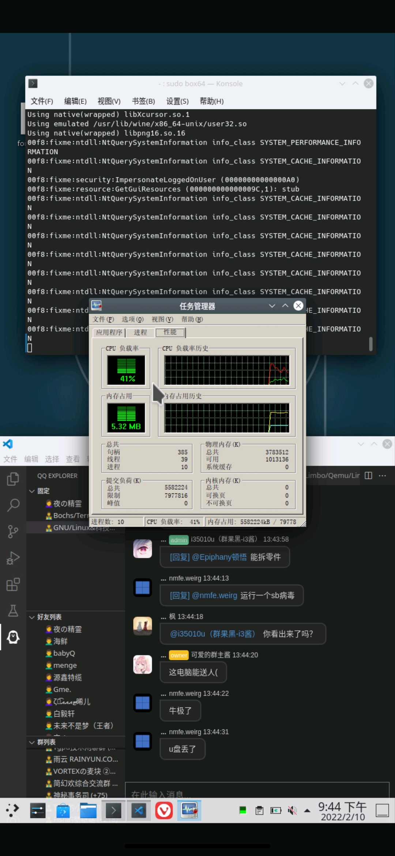Click the muted volume tray icon
The height and width of the screenshot is (856, 395).
(292, 811)
